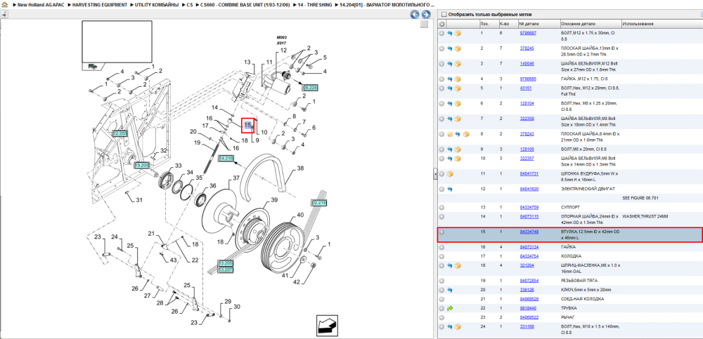Select callout number 38 in the diagram
703x339 pixels.
point(300,169)
